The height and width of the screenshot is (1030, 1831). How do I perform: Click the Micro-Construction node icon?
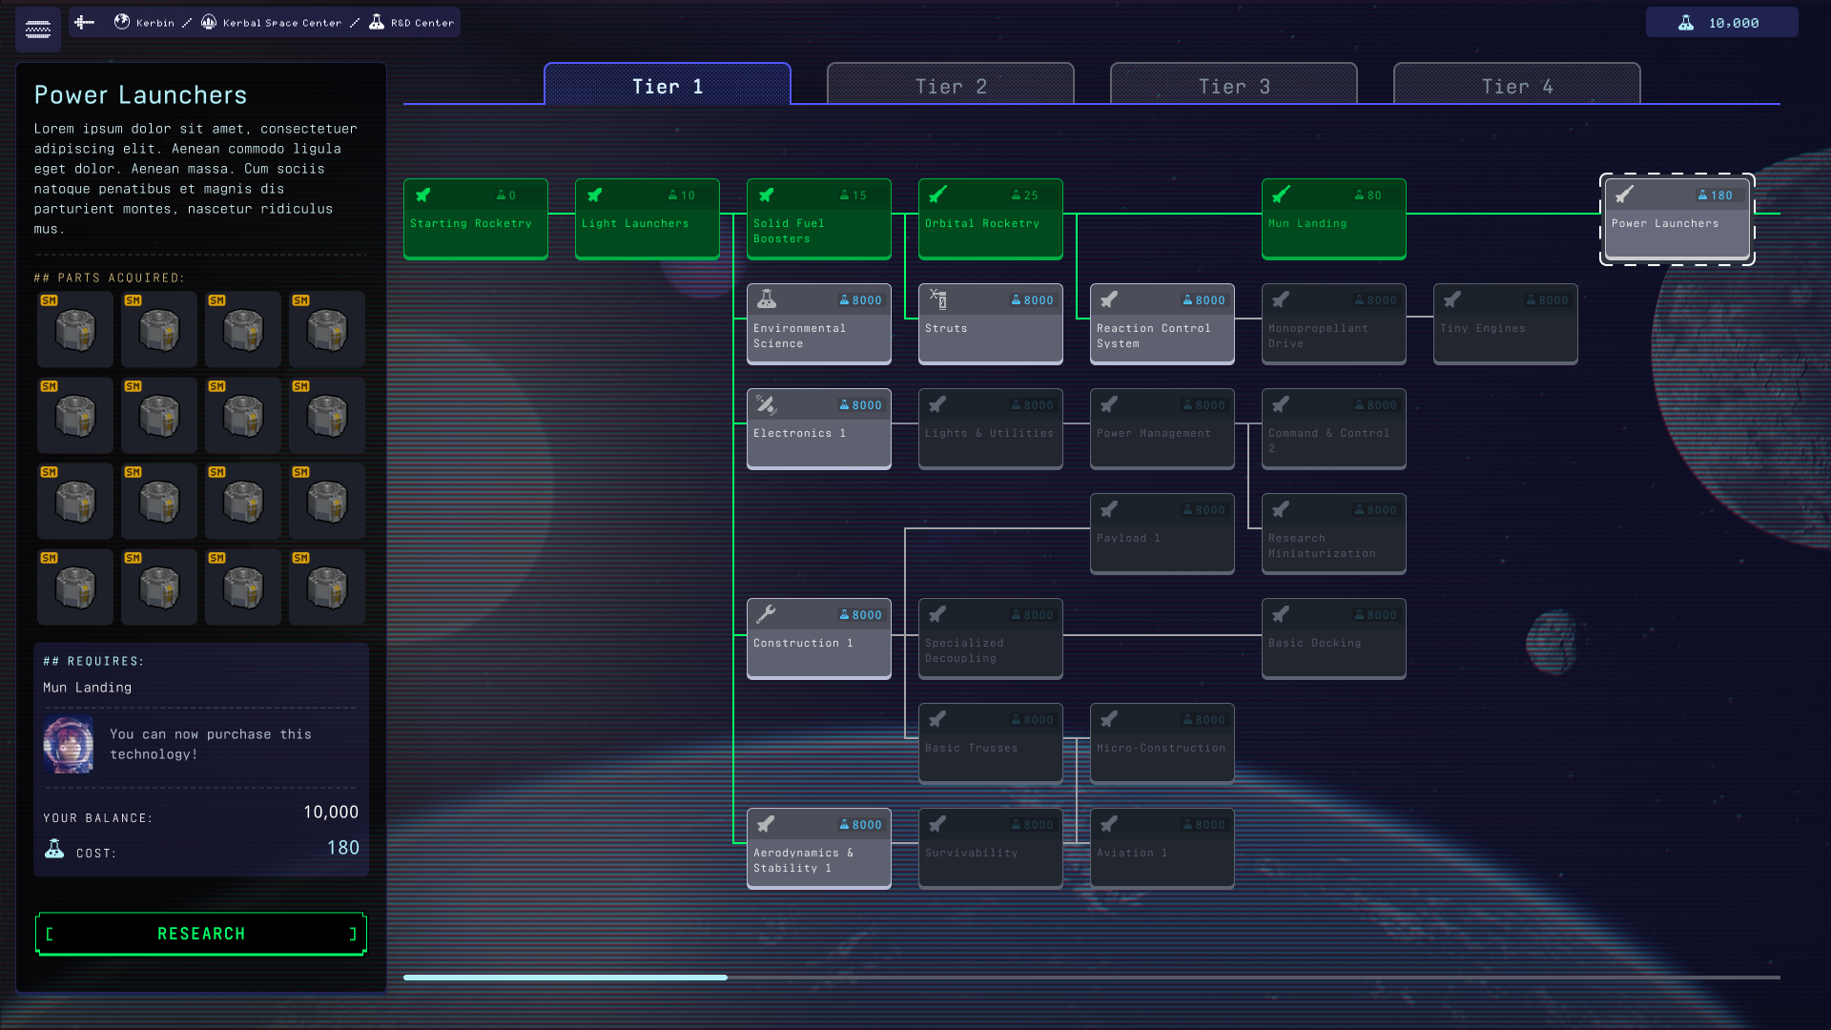coord(1109,719)
